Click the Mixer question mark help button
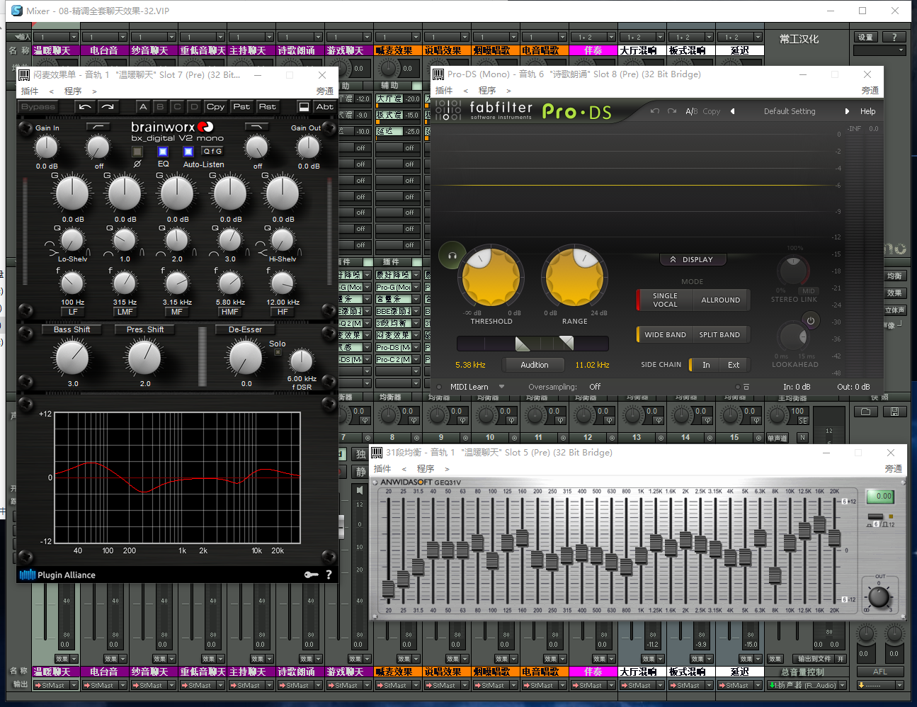917x707 pixels. point(894,37)
